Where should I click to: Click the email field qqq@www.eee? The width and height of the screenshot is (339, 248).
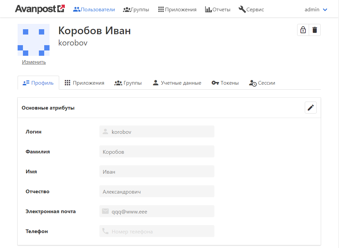point(157,211)
